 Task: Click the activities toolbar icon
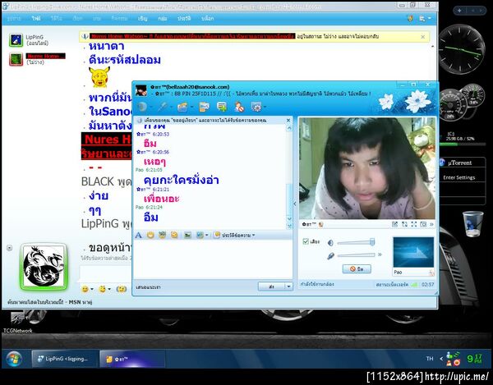point(222,107)
